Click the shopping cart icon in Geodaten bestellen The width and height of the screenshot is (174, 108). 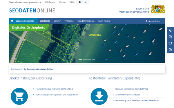[12, 21]
